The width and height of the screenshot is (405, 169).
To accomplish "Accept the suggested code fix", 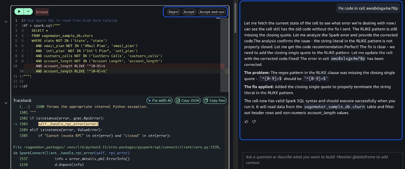I will [189, 12].
